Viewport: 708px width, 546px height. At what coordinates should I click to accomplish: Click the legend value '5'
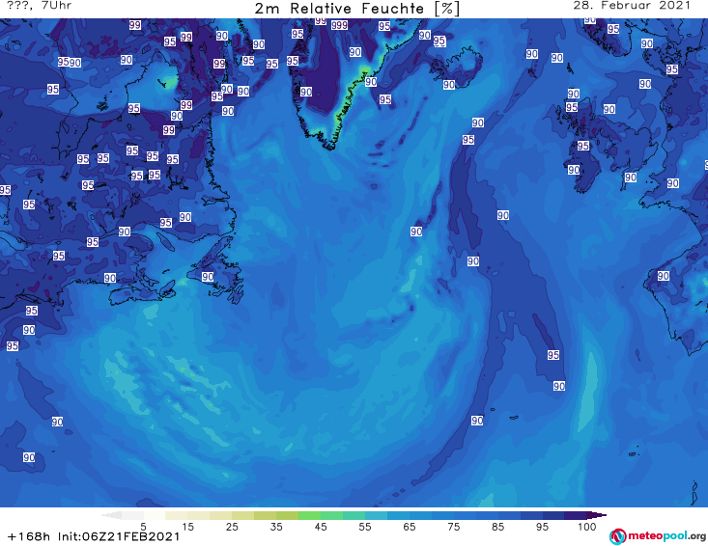143,526
